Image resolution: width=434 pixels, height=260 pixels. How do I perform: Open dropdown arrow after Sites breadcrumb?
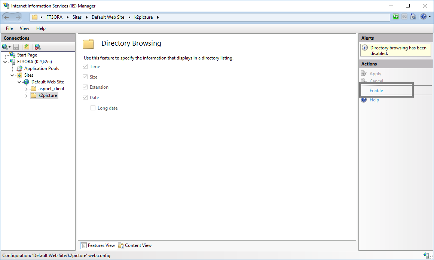[x=87, y=17]
